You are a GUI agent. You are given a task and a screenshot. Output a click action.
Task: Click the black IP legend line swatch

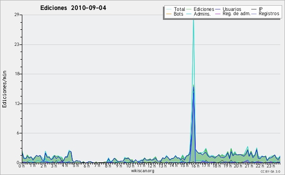(254, 9)
